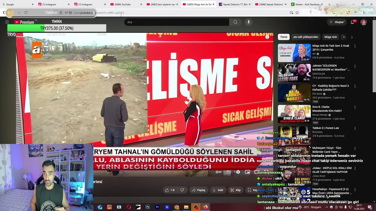Open the player settings gear
This screenshot has width=376, height=211.
(x=238, y=172)
